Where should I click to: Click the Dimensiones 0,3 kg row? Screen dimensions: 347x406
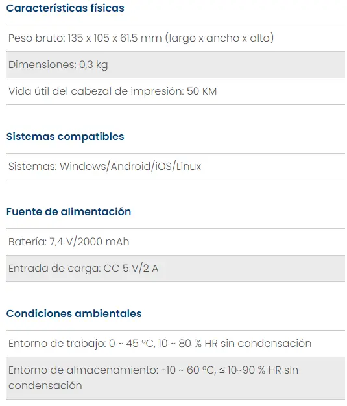click(x=175, y=65)
